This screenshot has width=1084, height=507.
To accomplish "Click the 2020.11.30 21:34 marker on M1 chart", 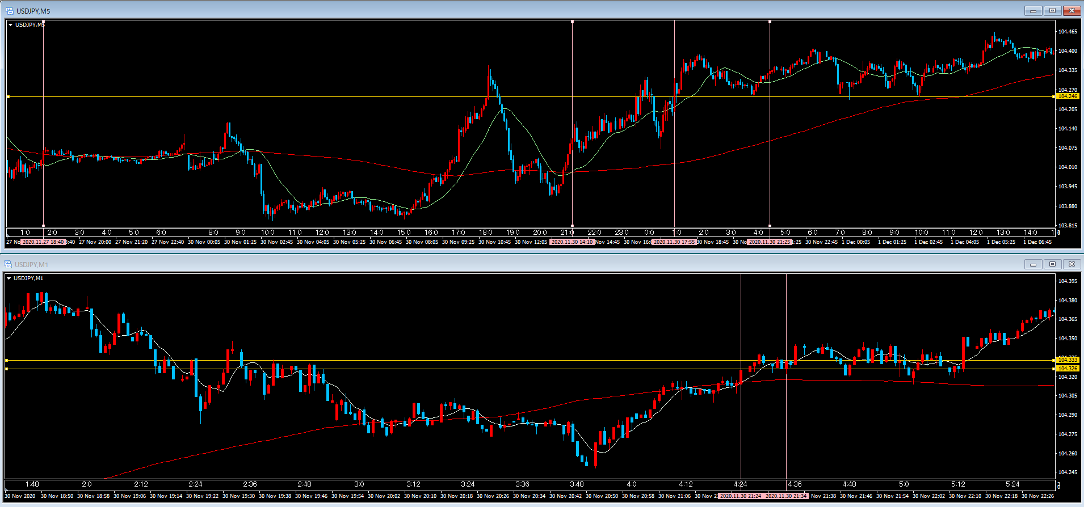I will click(786, 496).
